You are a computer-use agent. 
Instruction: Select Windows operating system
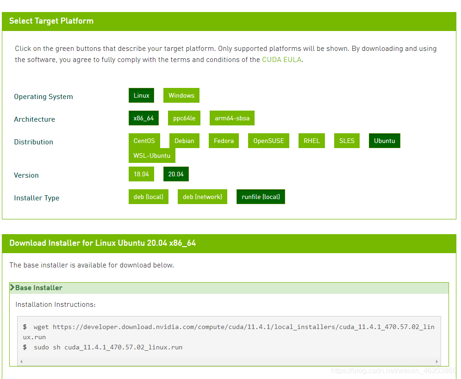(181, 95)
